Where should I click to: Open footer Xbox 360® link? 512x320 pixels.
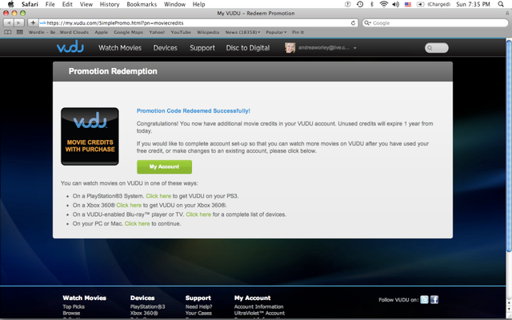144,313
